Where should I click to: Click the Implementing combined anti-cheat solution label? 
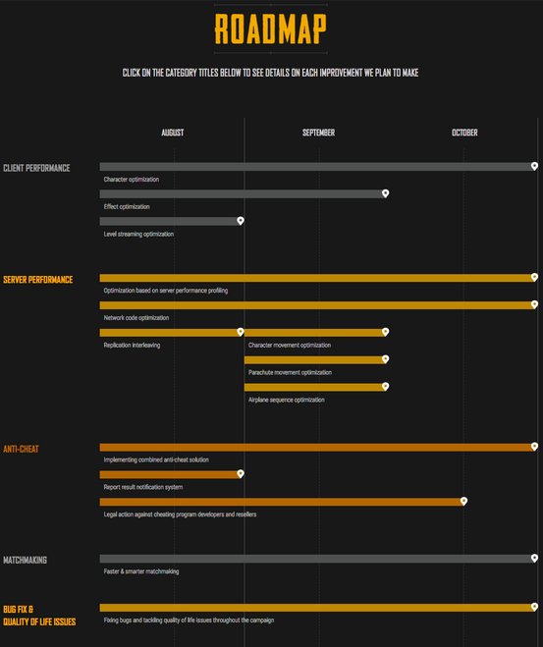(x=156, y=459)
